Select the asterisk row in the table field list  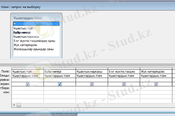tap(36, 24)
